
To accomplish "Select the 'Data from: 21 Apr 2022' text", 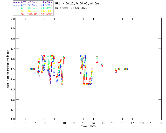I will pyautogui.click(x=71, y=8).
